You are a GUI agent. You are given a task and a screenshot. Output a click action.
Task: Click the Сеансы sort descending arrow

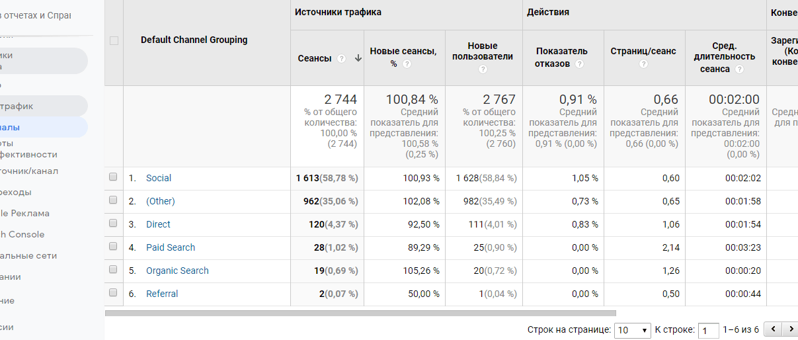358,58
